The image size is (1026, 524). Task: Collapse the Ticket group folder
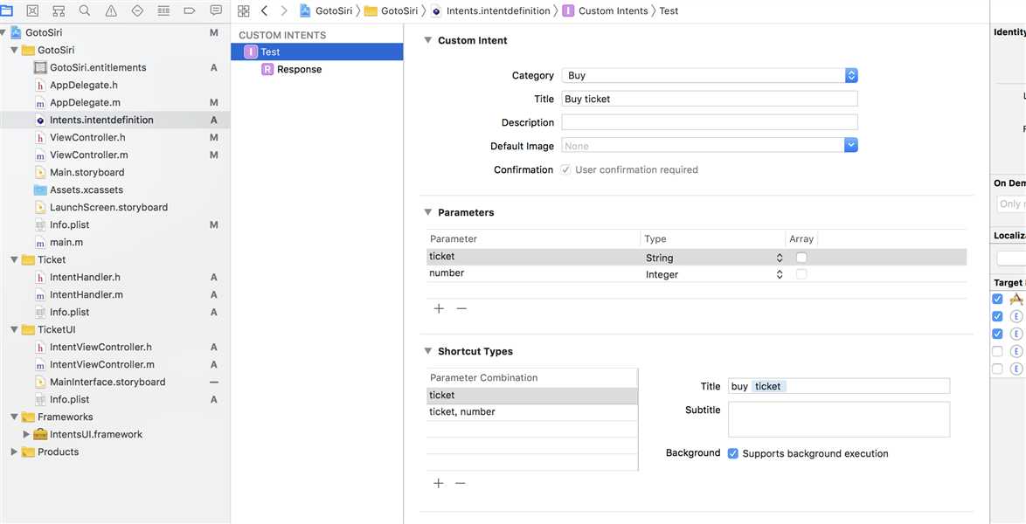(14, 259)
